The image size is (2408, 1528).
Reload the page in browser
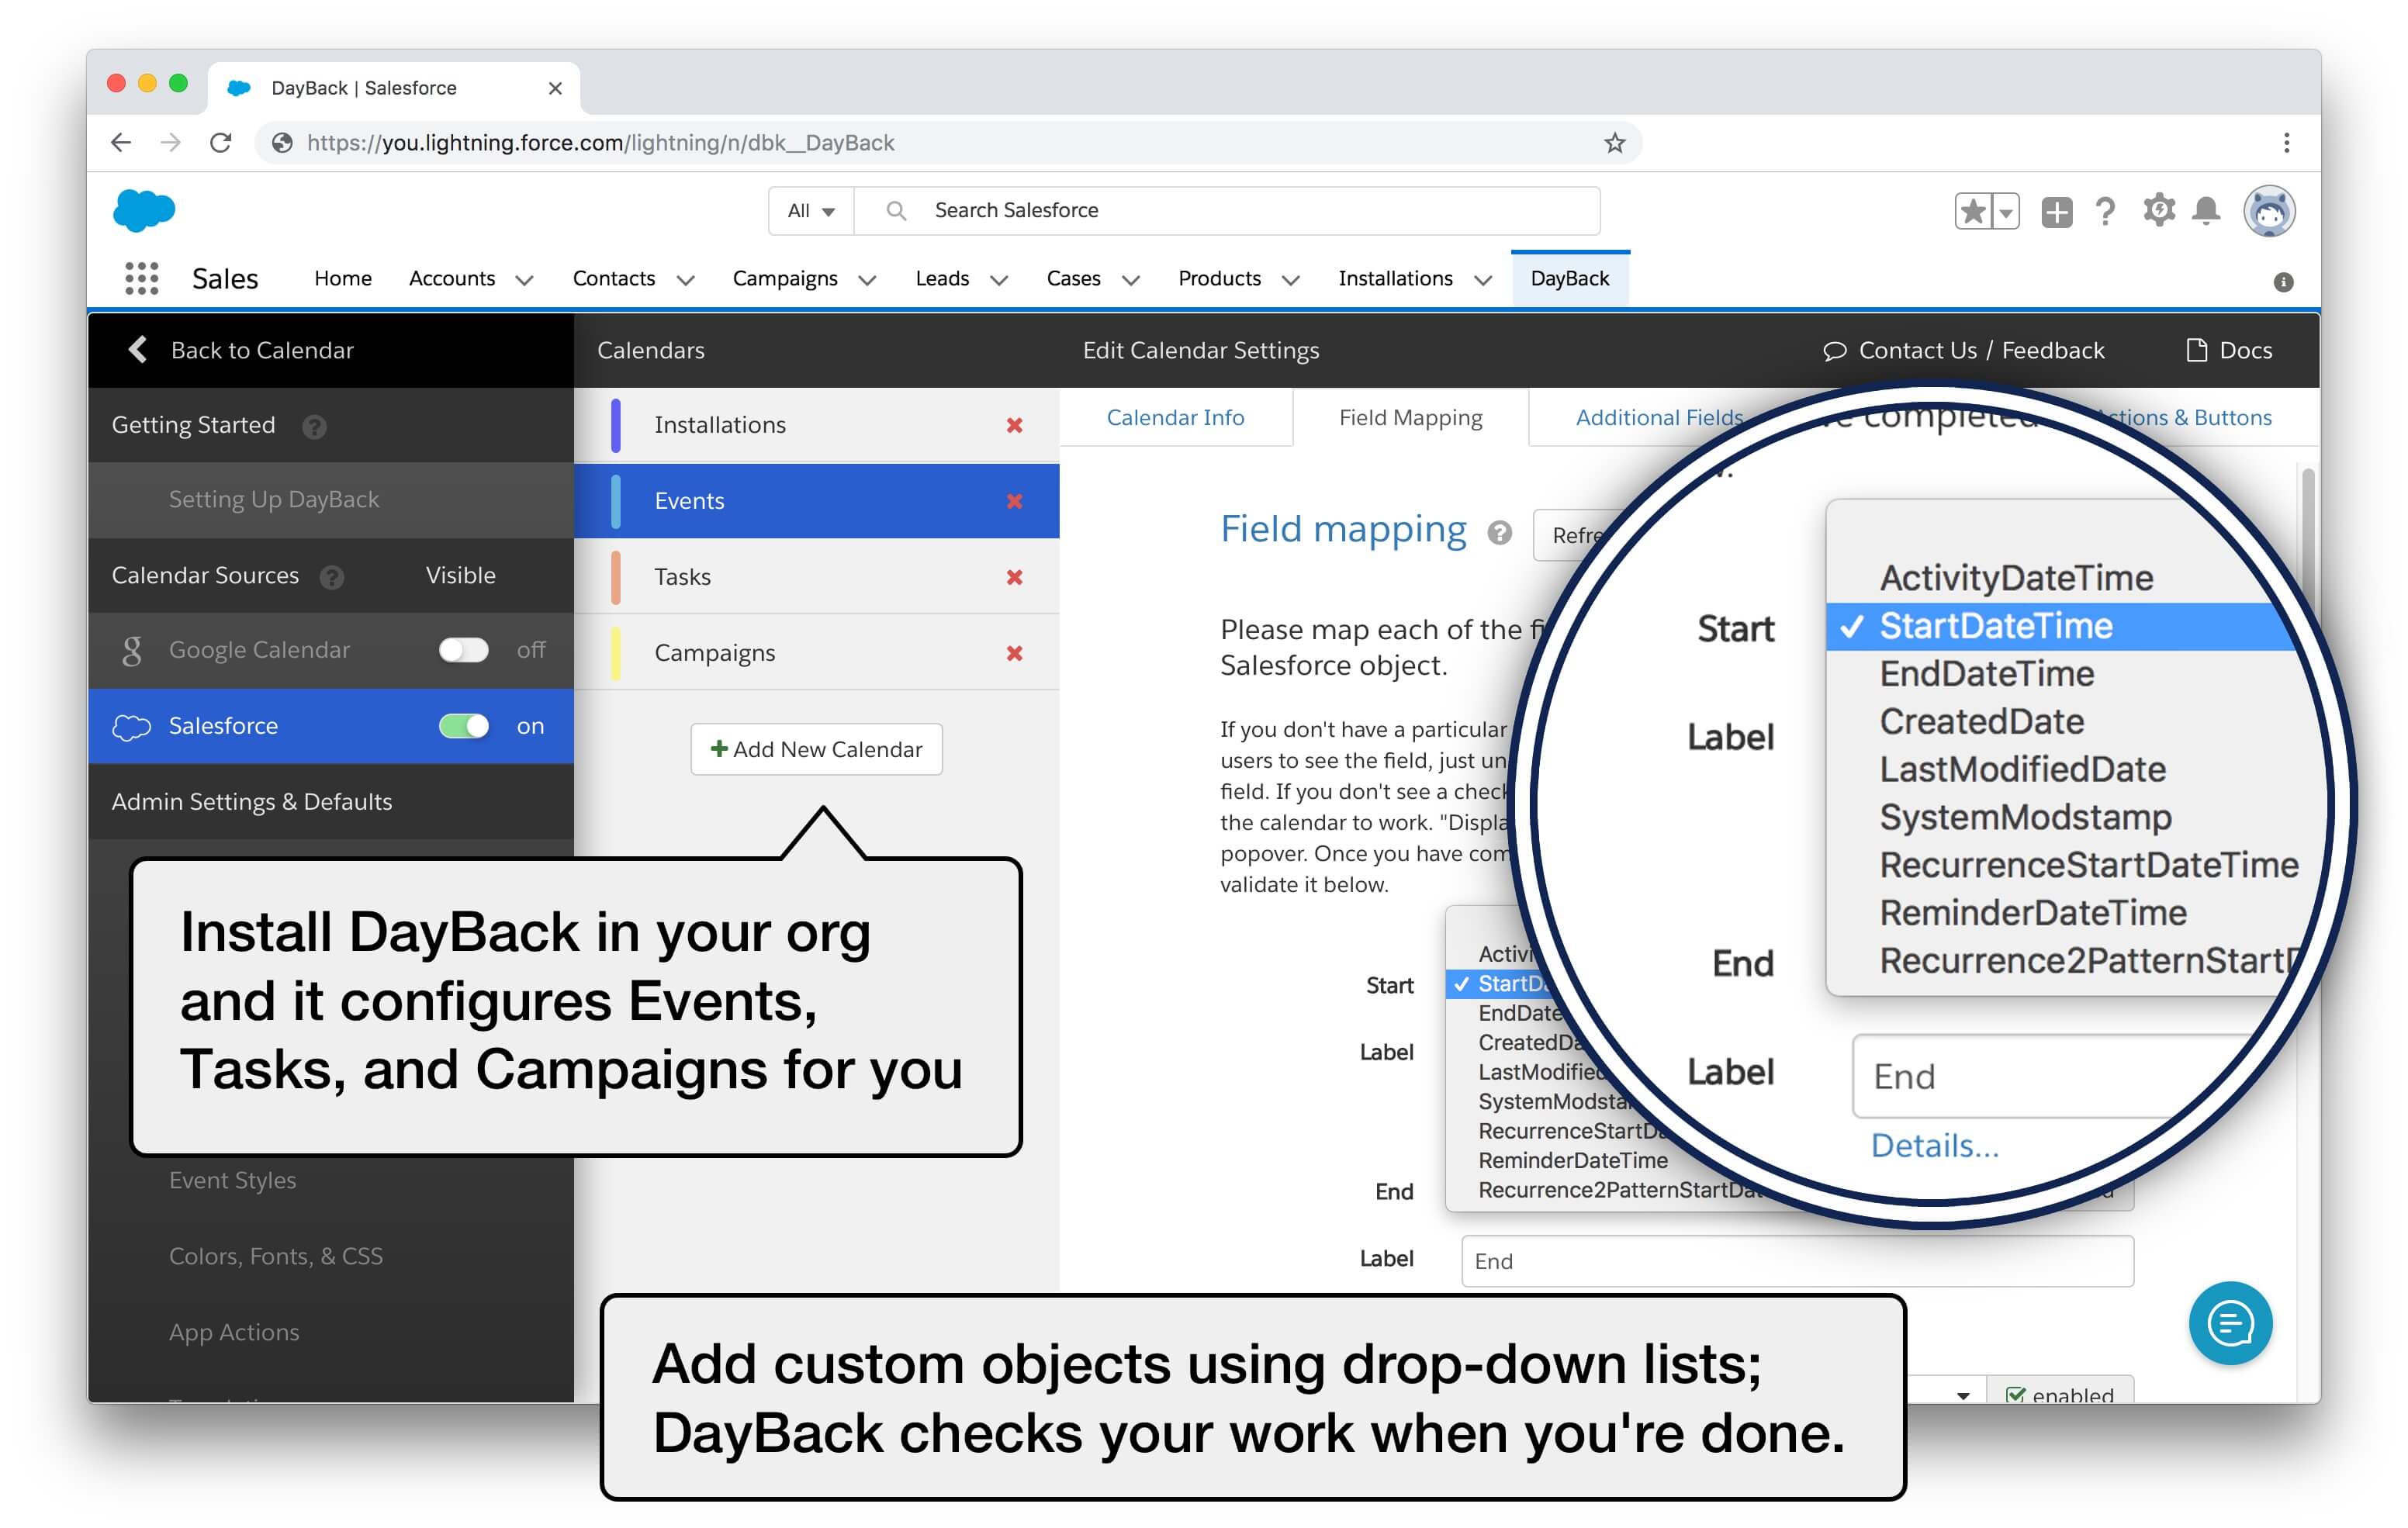(x=221, y=143)
